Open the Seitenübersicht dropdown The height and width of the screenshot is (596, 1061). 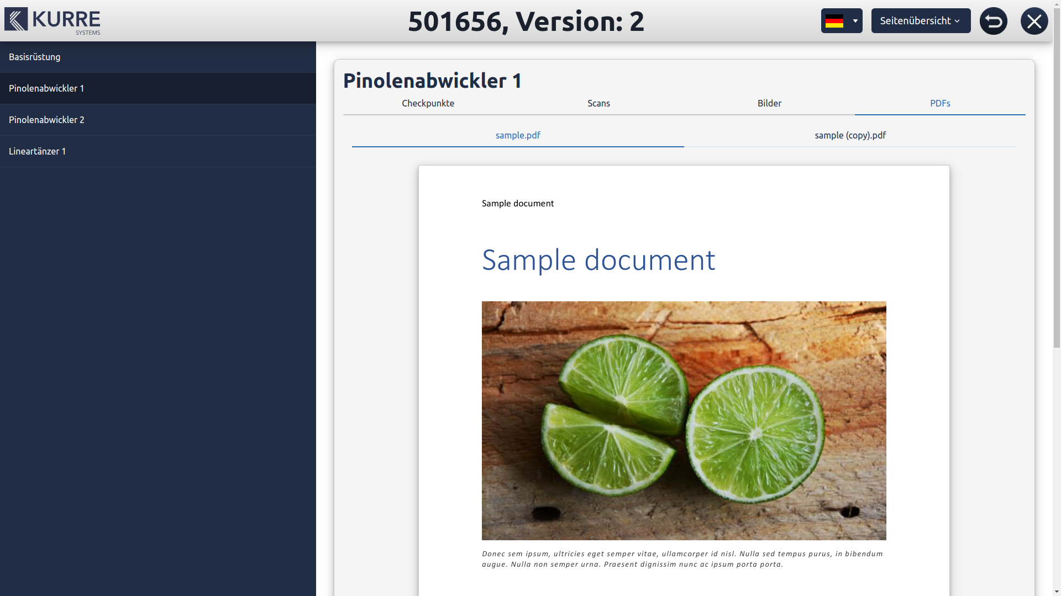click(921, 21)
